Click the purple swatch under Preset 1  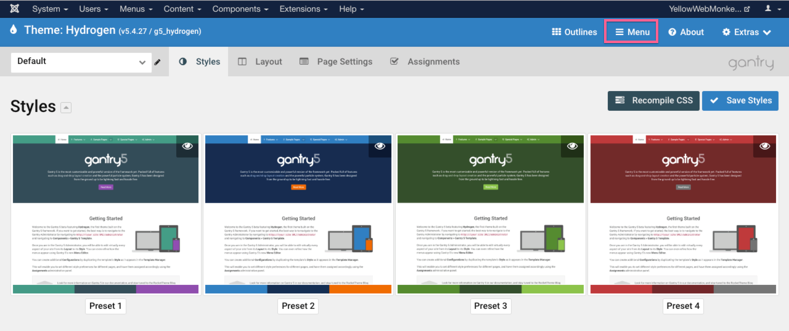(x=167, y=289)
